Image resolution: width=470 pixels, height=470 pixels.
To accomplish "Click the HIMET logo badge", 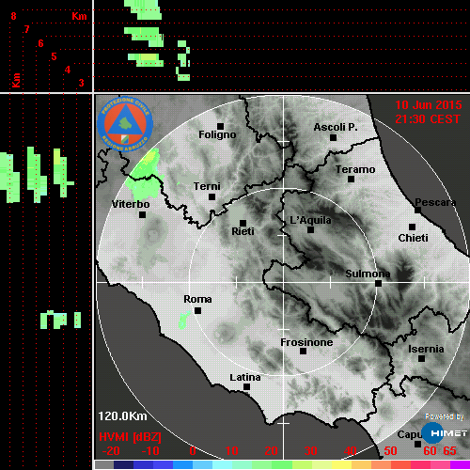I will click(445, 433).
